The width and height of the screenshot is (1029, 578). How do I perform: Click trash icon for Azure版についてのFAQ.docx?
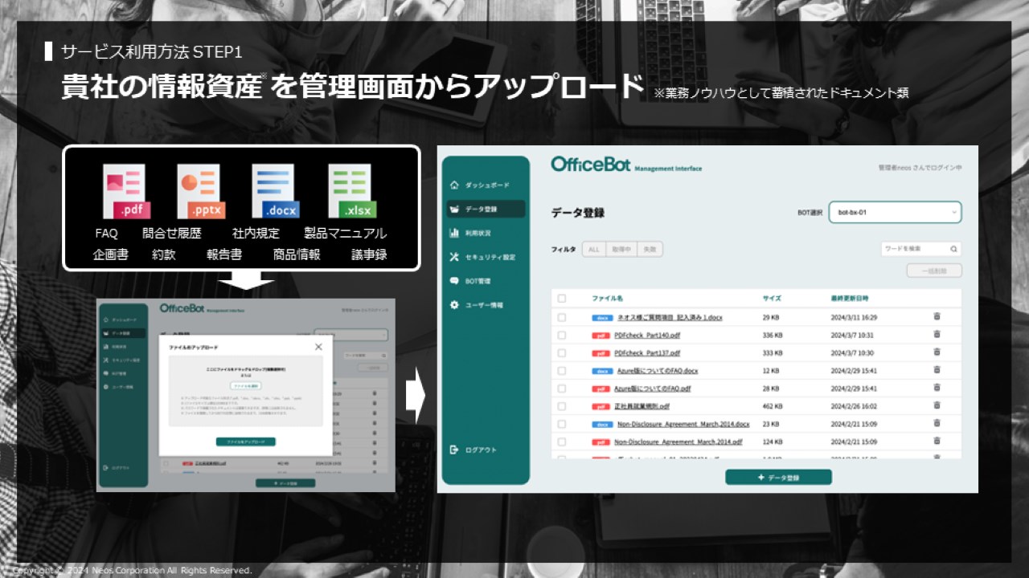pyautogui.click(x=937, y=371)
